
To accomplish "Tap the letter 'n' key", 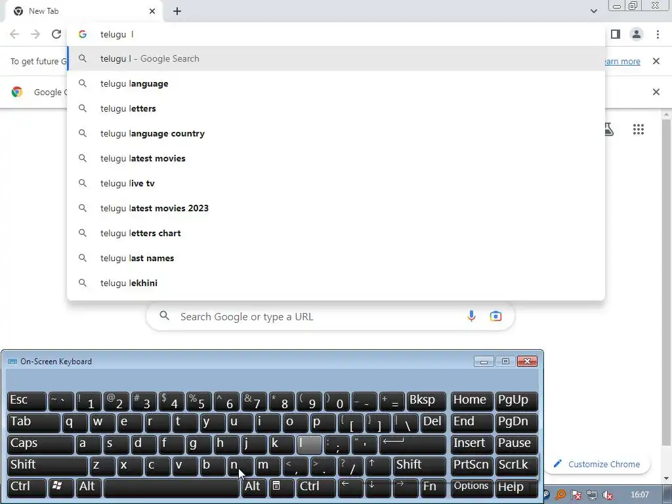I will pyautogui.click(x=240, y=467).
